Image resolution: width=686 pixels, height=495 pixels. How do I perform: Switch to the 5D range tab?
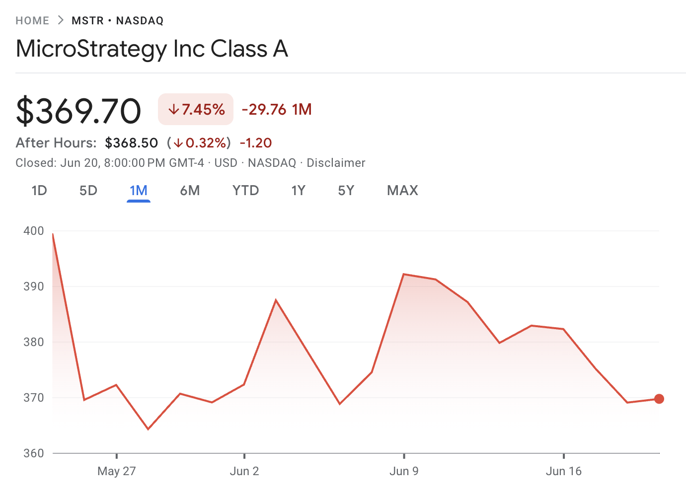(x=88, y=191)
